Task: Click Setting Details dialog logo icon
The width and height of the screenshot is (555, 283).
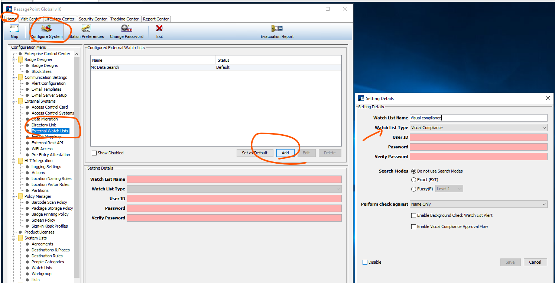Action: [x=361, y=98]
